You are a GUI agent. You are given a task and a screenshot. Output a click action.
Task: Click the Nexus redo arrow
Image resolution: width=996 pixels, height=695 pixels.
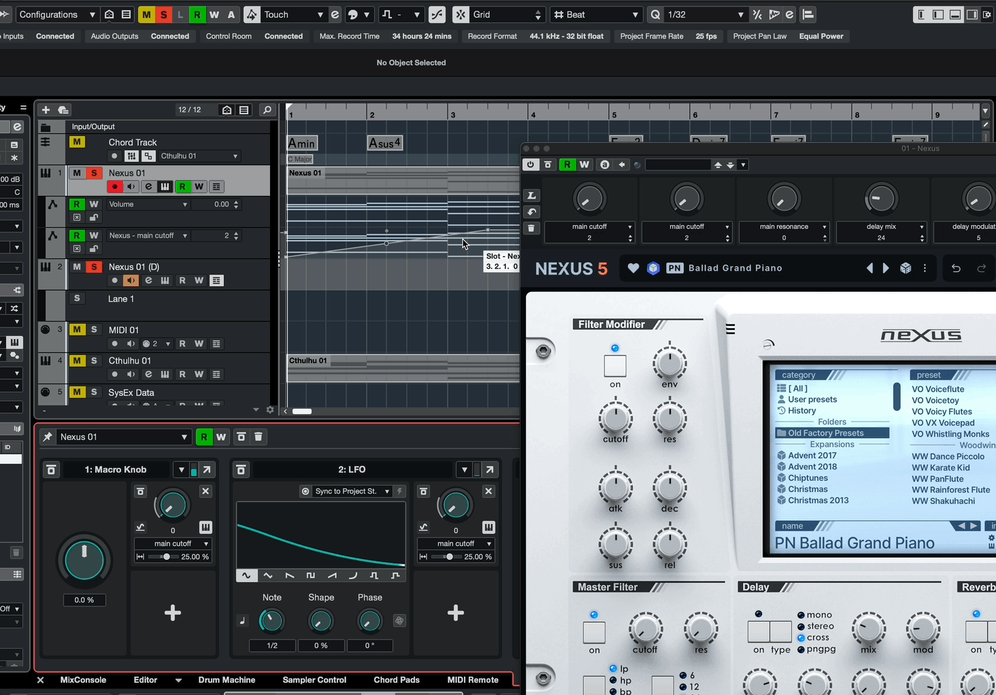[981, 268]
